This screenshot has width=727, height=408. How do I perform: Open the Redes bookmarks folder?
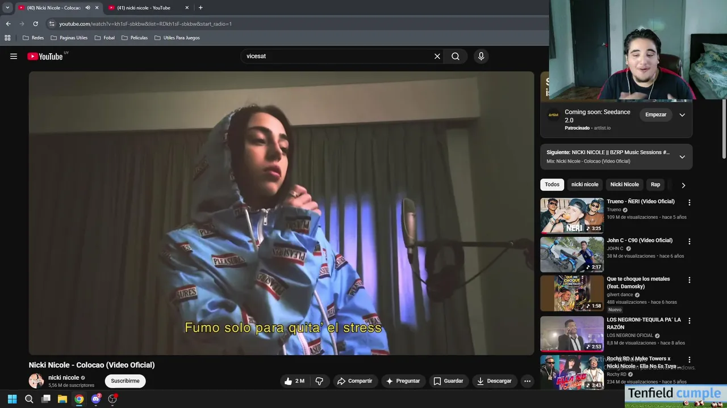(33, 38)
